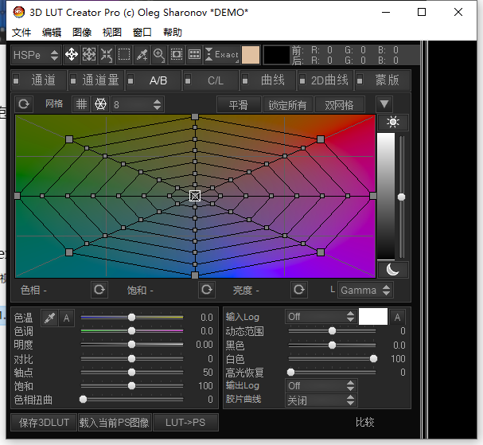
Task: Click the white swatch beside 输入Log
Action: coord(373,317)
